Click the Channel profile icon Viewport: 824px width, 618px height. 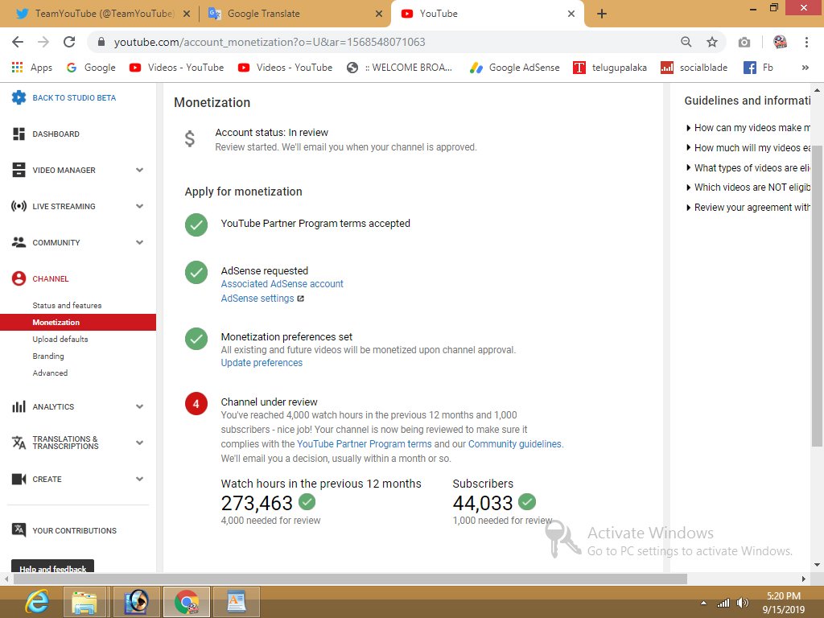19,278
